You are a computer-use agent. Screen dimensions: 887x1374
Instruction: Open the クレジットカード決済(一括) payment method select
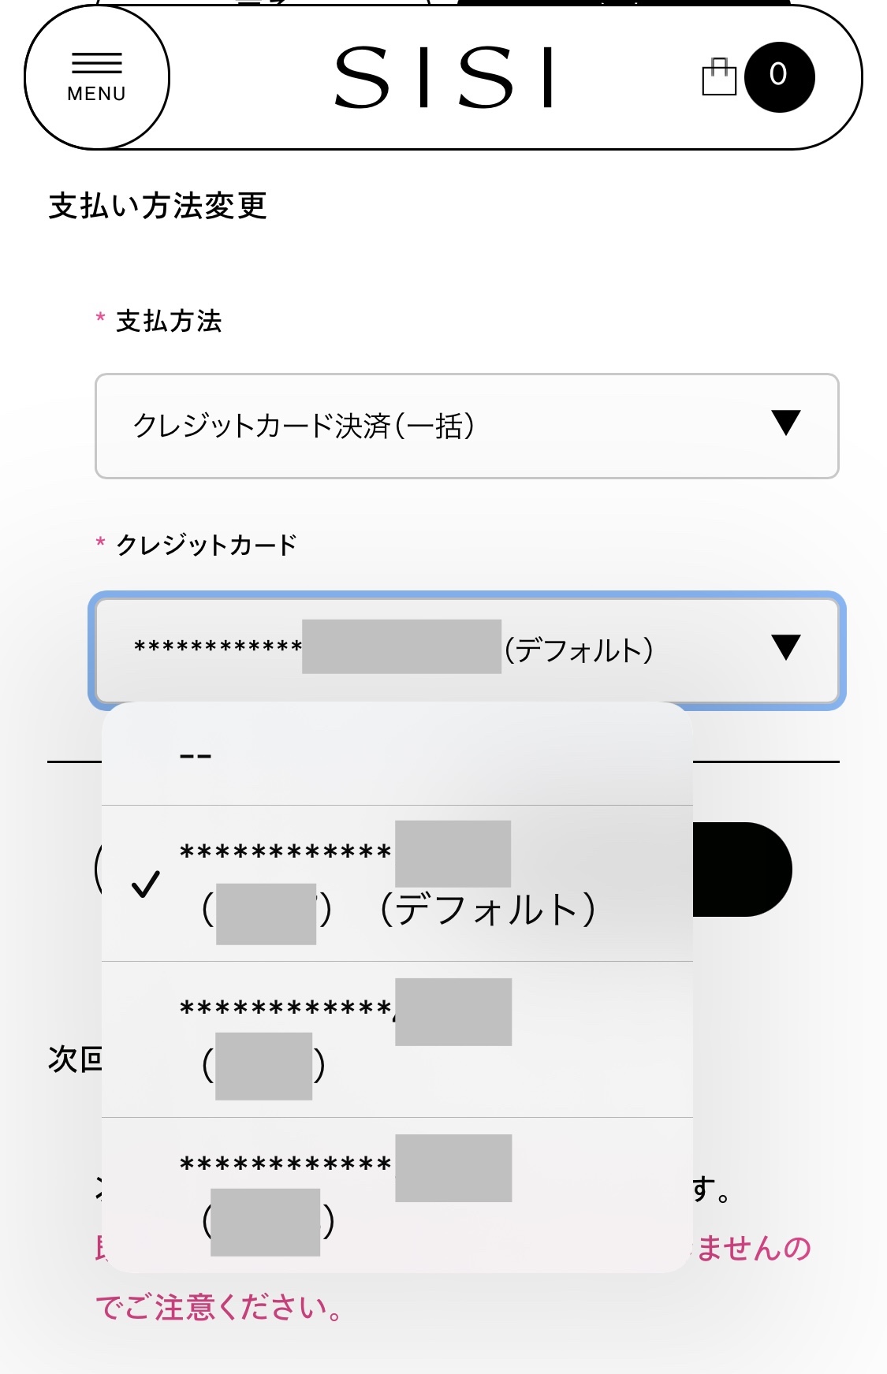[467, 426]
